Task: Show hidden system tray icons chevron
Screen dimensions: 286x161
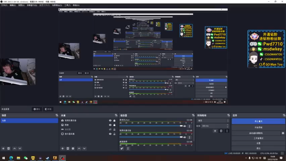Action: click(246, 158)
